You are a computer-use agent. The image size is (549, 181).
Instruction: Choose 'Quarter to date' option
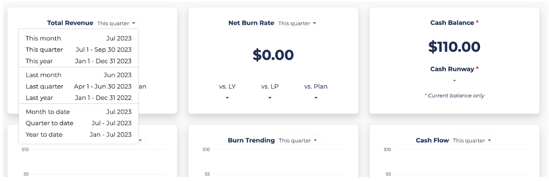78,123
